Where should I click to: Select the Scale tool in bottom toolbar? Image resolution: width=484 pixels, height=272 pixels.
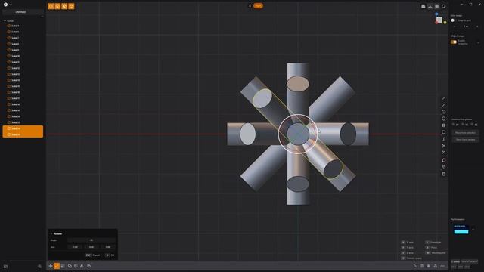[x=63, y=266]
